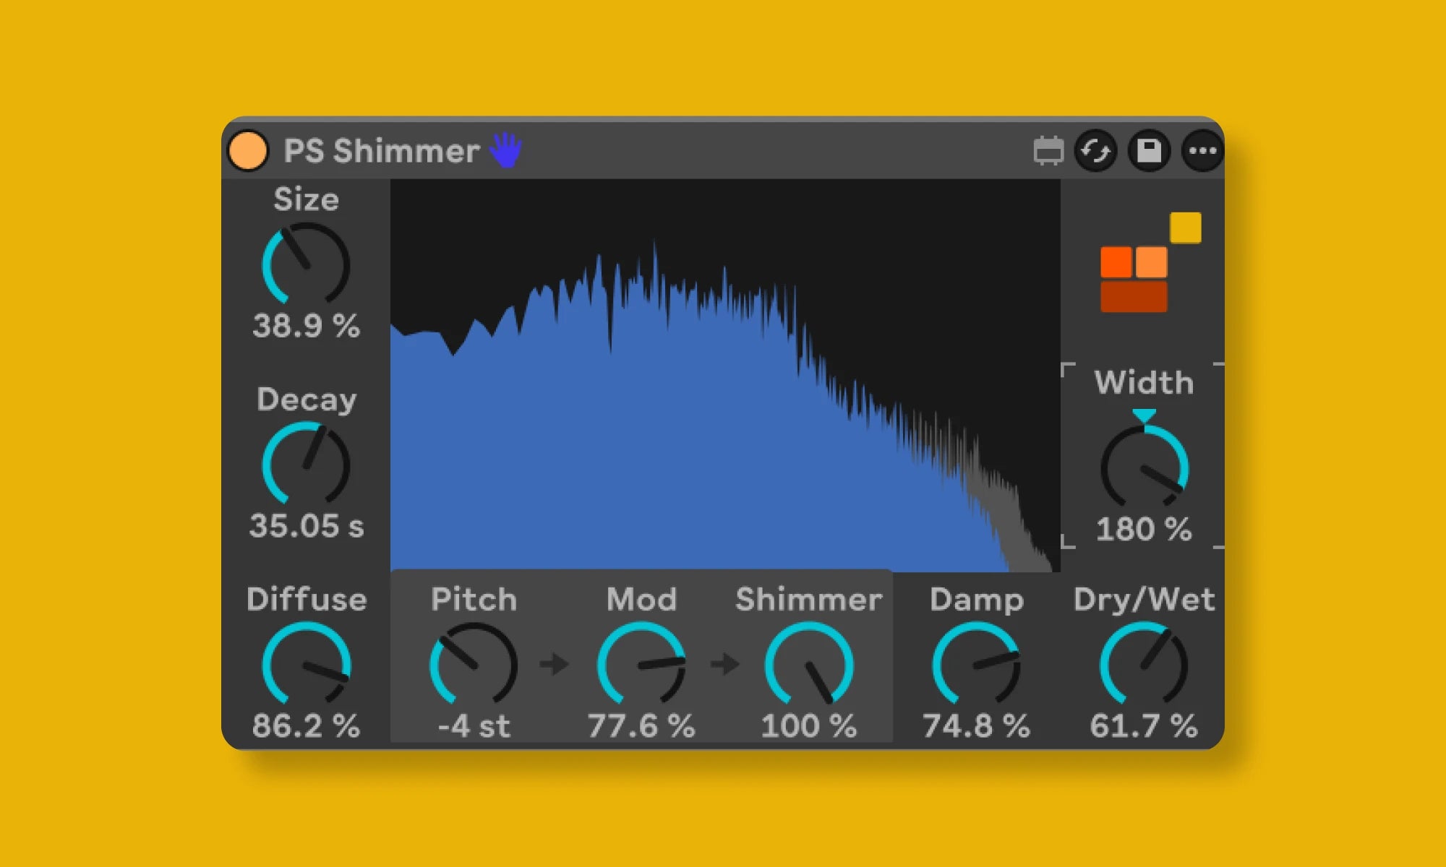Screen dimensions: 1446x867
Task: Click the Size knob
Action: [306, 264]
